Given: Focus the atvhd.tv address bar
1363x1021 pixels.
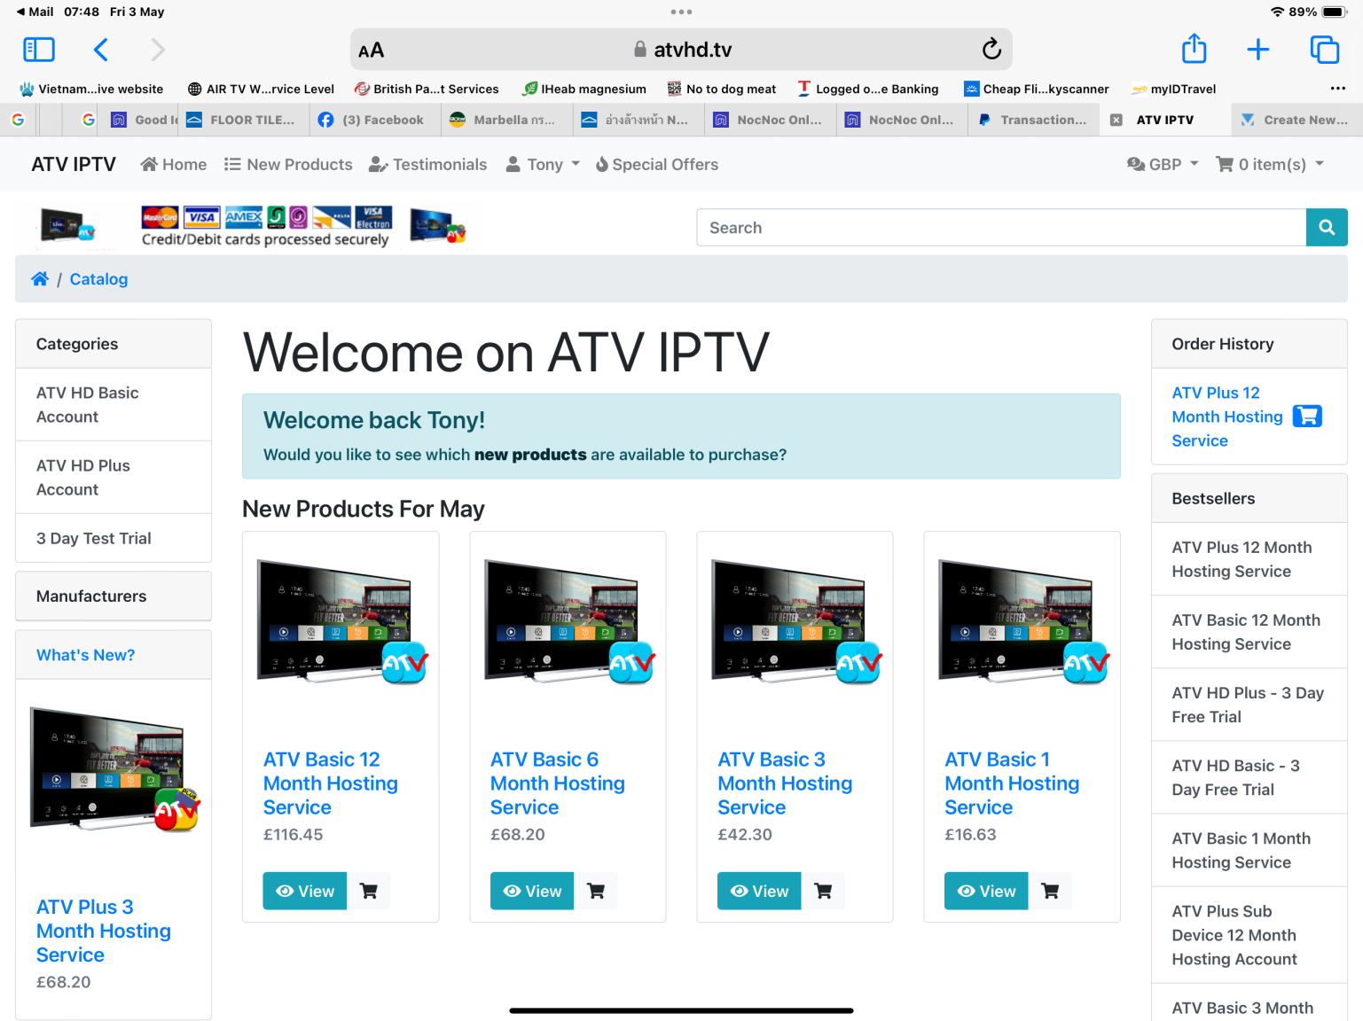Looking at the screenshot, I should coord(681,50).
